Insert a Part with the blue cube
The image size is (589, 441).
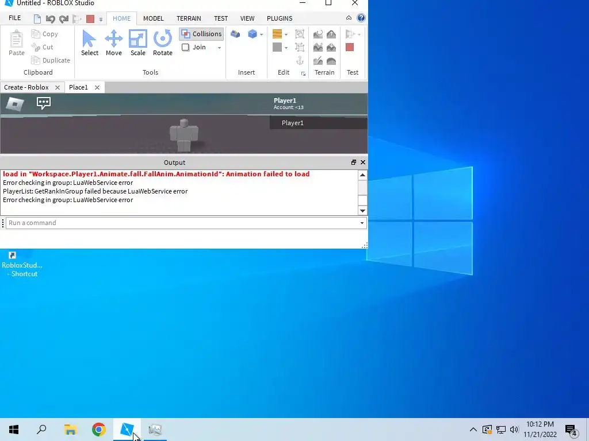pyautogui.click(x=253, y=34)
